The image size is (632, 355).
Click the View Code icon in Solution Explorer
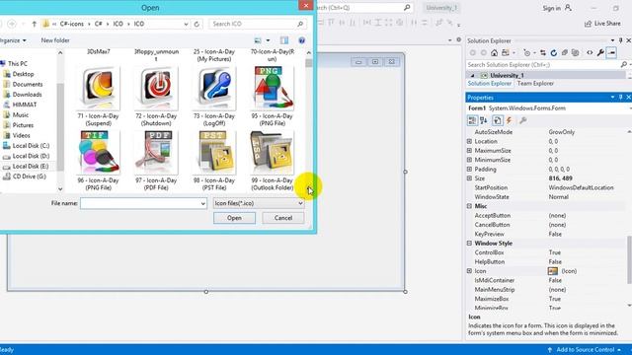(x=590, y=53)
